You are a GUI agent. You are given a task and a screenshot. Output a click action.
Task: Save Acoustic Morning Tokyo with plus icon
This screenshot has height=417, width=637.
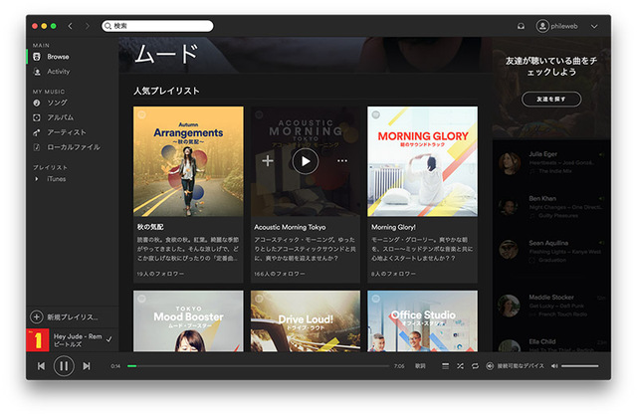268,161
